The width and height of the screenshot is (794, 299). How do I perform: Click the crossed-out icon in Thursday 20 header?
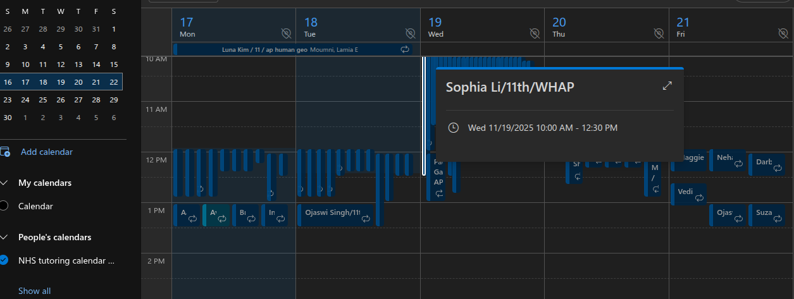(659, 34)
